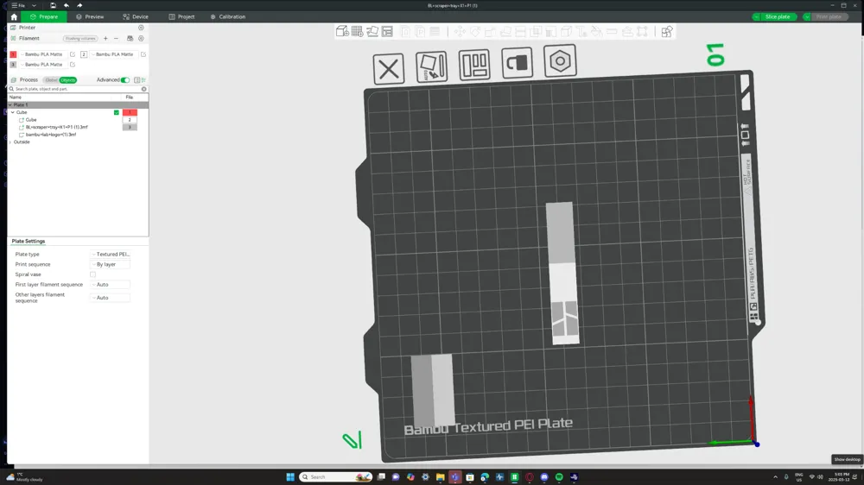Toggle the Advanced mode switch
This screenshot has height=485, width=864.
pos(125,79)
